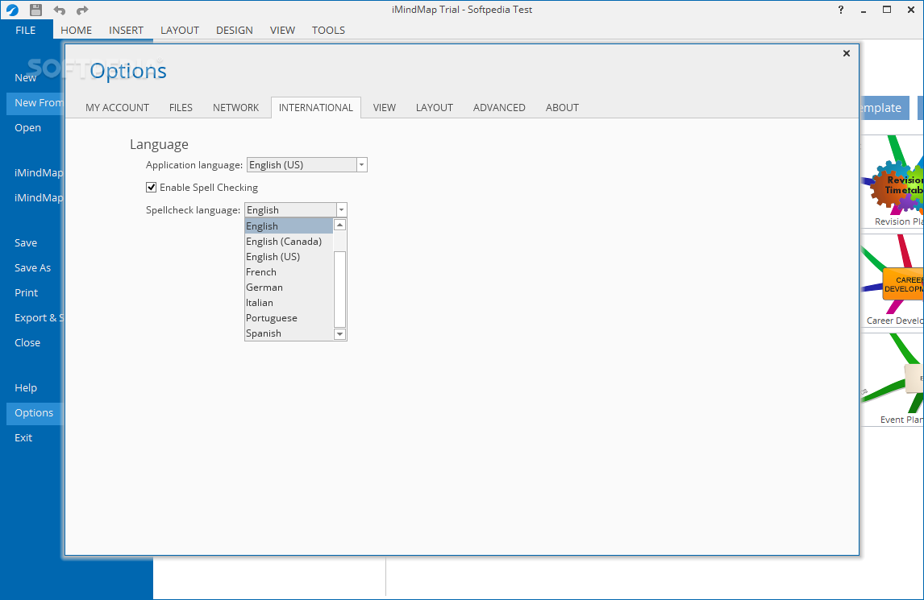This screenshot has width=924, height=600.
Task: Open the HOME ribbon tab
Action: coord(76,30)
